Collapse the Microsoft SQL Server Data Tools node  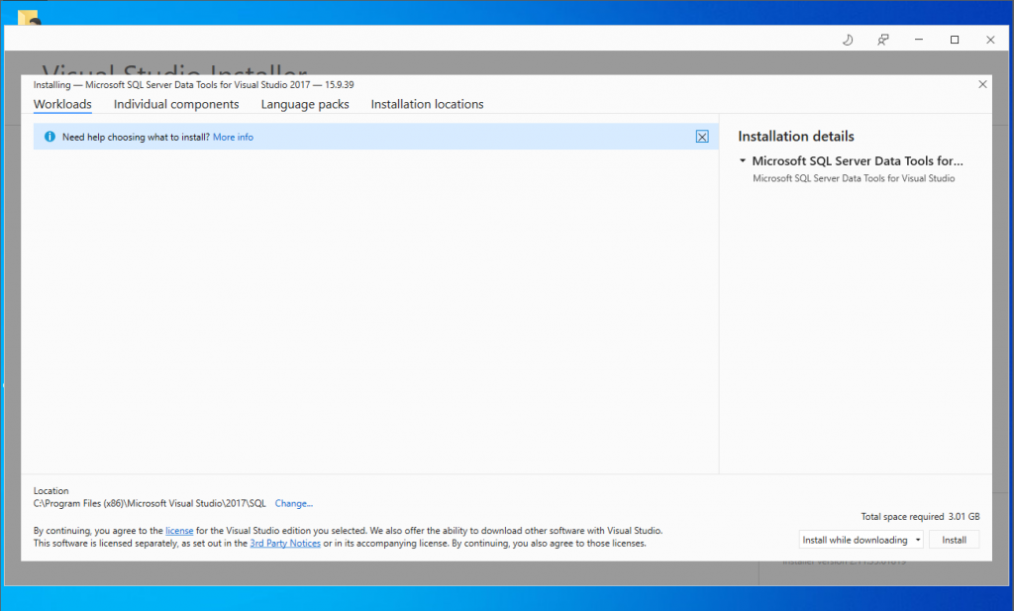(743, 160)
